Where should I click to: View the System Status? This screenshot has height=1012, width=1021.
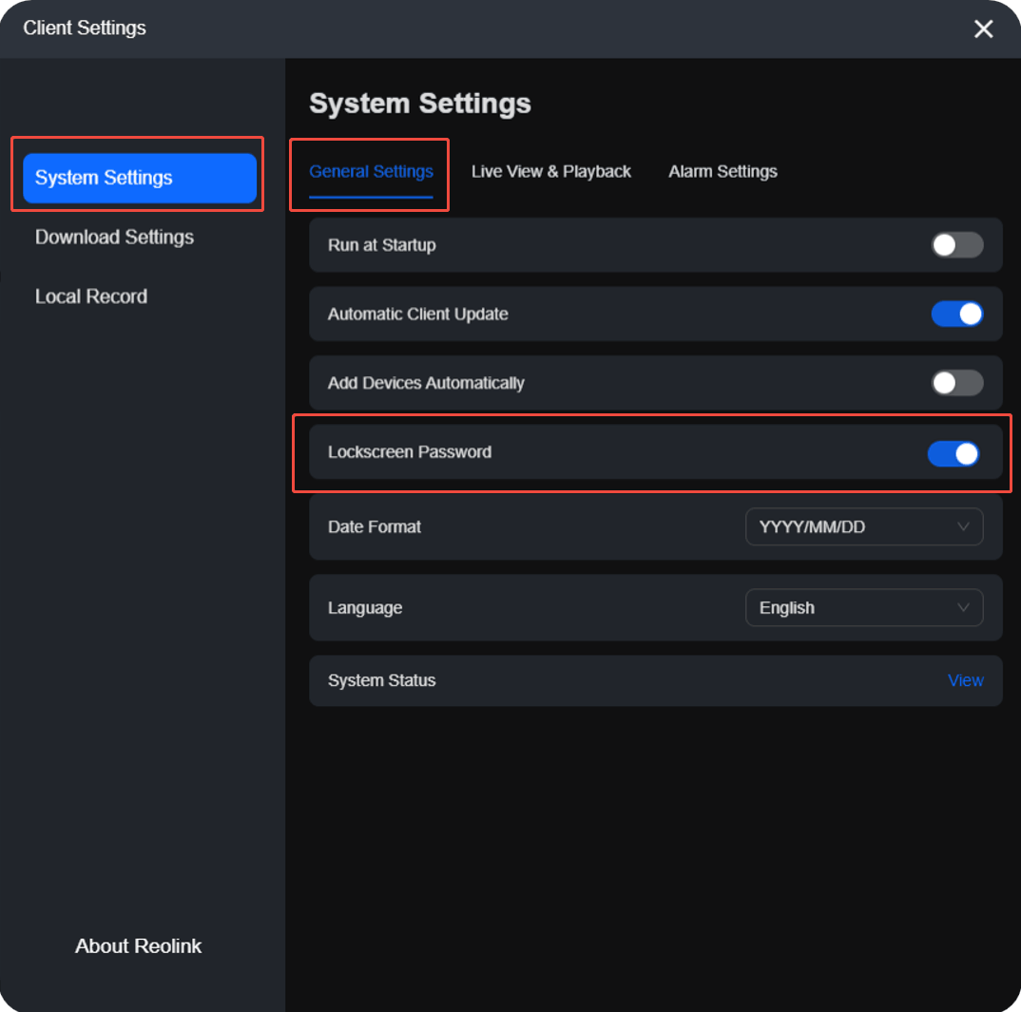[x=965, y=680]
